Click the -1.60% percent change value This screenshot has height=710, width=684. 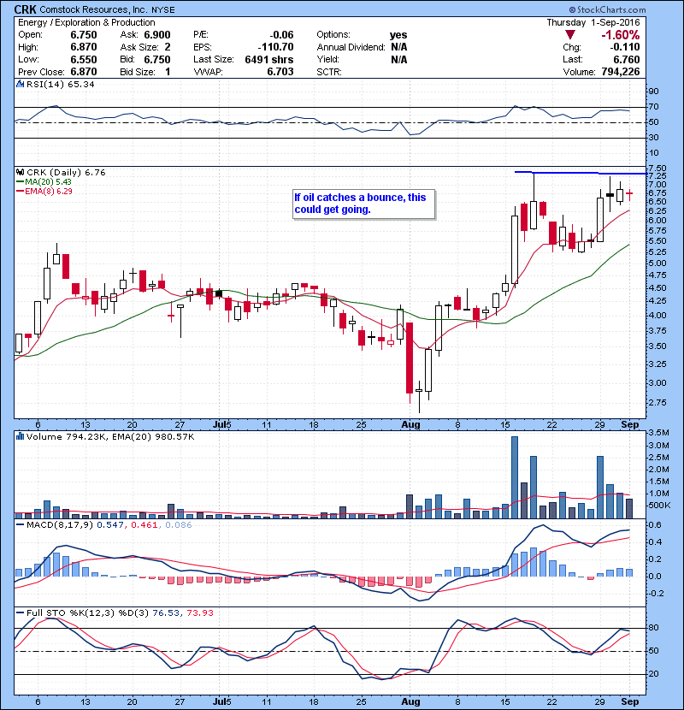click(620, 35)
